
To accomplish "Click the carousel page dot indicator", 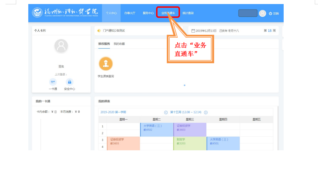I will [185, 85].
